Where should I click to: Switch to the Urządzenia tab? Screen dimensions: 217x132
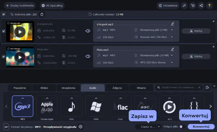[68, 88]
